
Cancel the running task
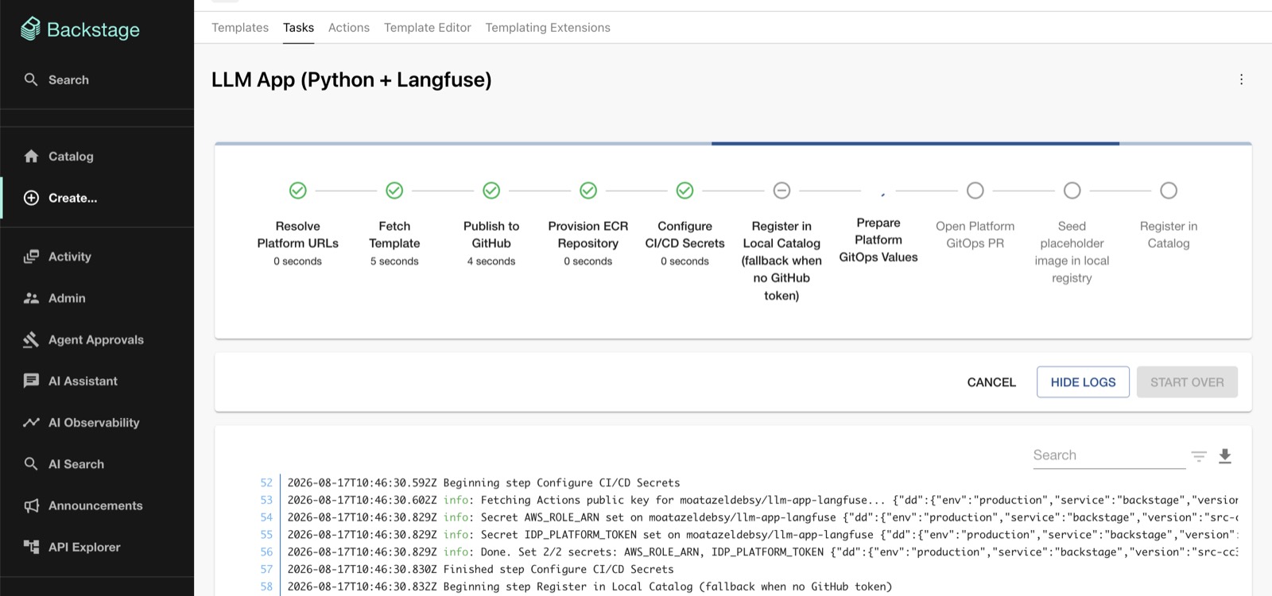coord(991,382)
